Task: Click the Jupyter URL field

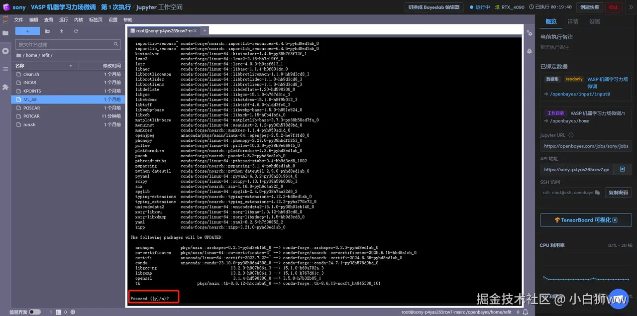Action: click(x=586, y=146)
